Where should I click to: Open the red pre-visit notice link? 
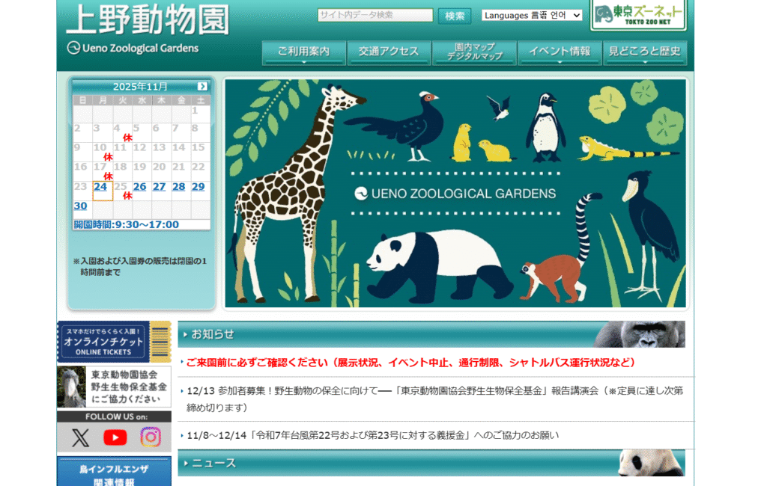pos(410,363)
